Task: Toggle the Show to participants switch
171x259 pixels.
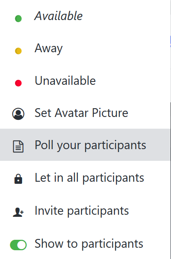Action: coord(18,245)
